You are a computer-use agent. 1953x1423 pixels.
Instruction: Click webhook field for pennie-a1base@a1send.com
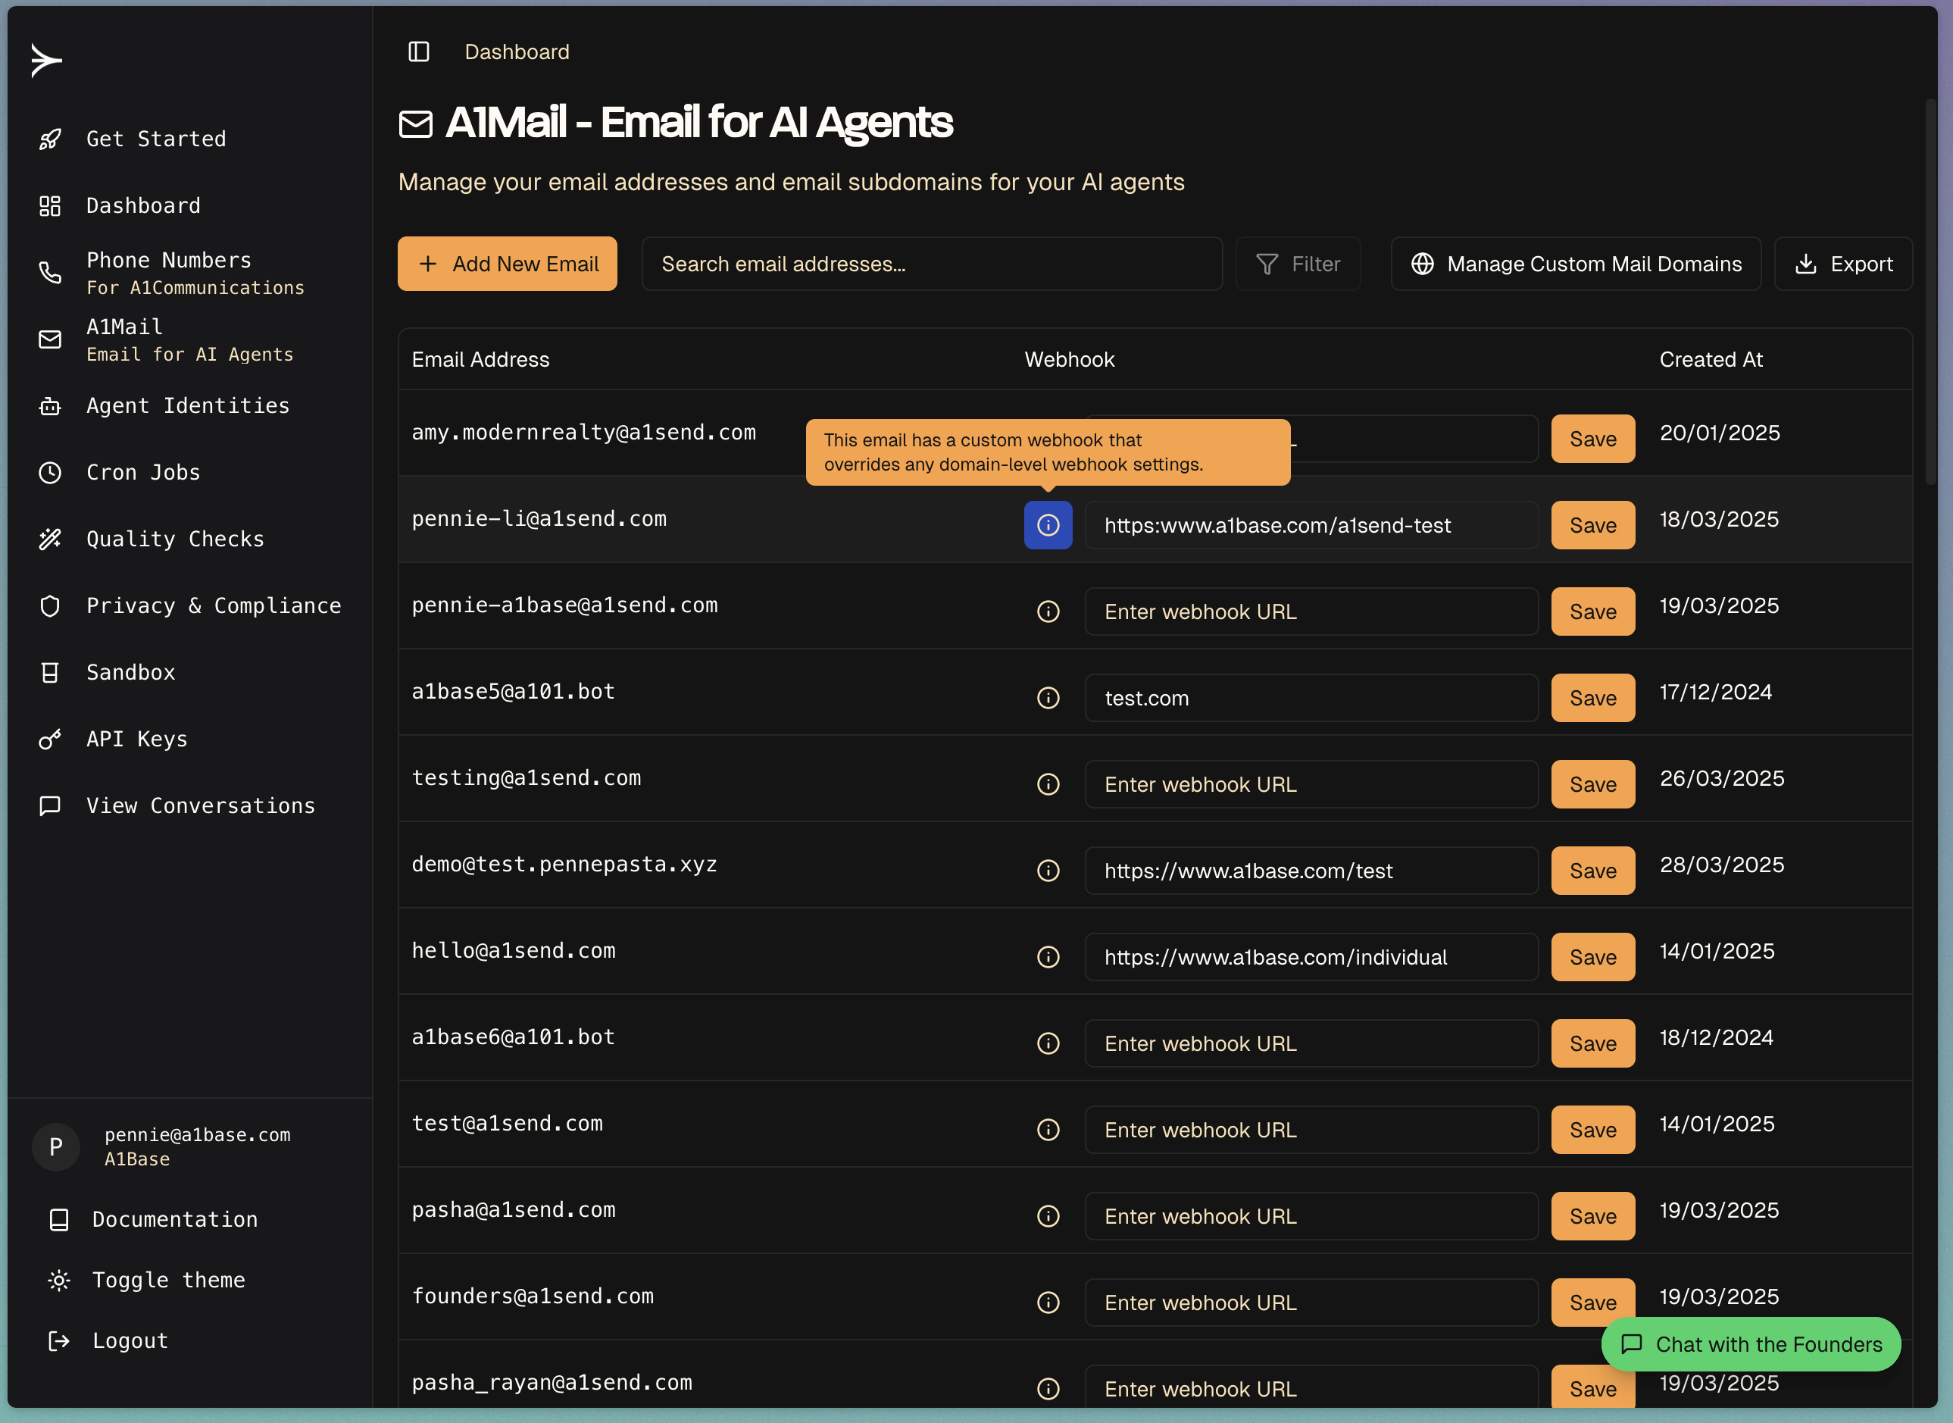point(1311,611)
